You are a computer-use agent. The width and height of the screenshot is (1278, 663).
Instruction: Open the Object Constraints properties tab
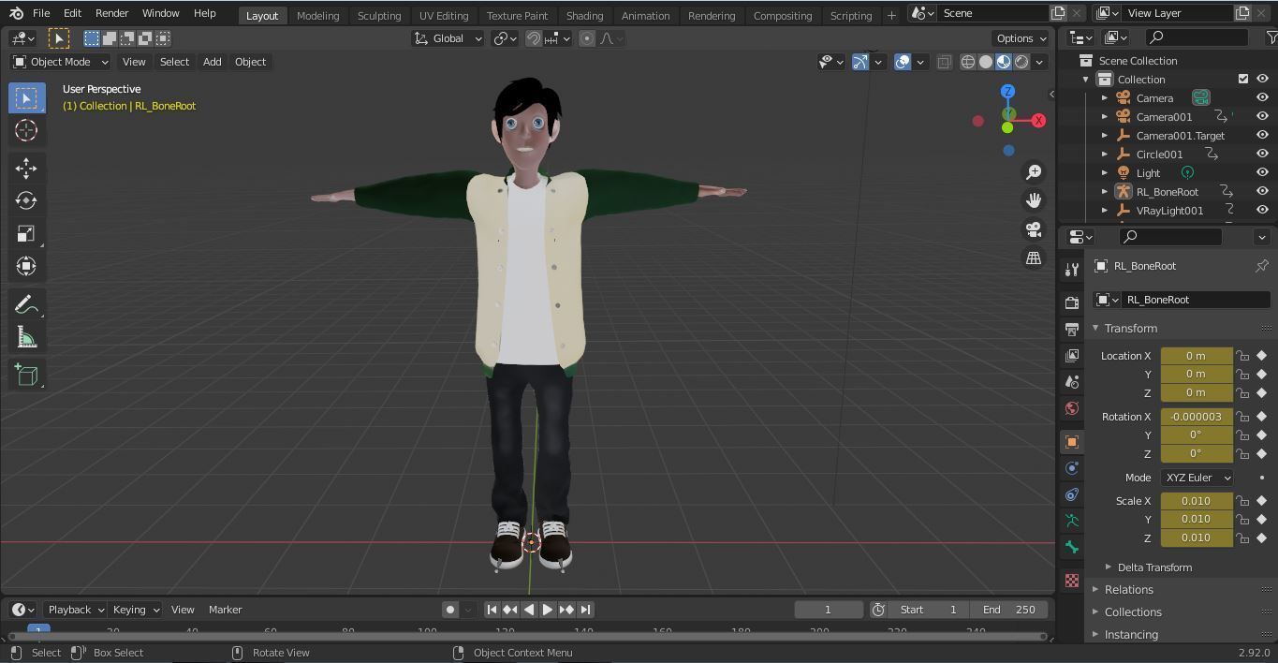click(1072, 494)
